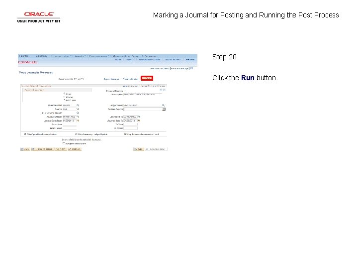Click the red Run button

point(147,78)
